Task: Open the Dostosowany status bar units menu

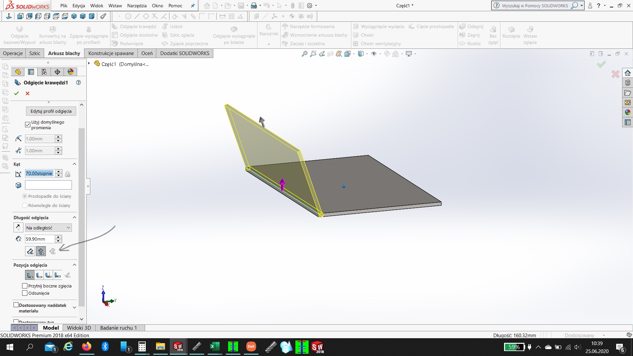Action: point(585,335)
